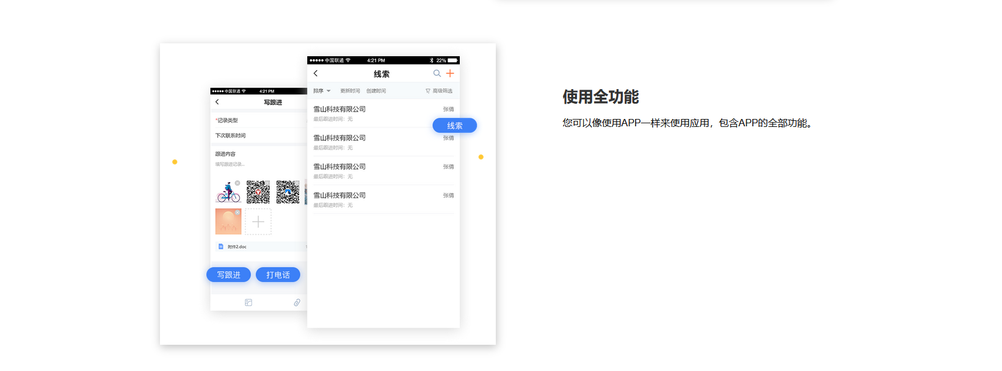1002x371 pixels.
Task: Open search on the 线索 screen
Action: coord(437,73)
